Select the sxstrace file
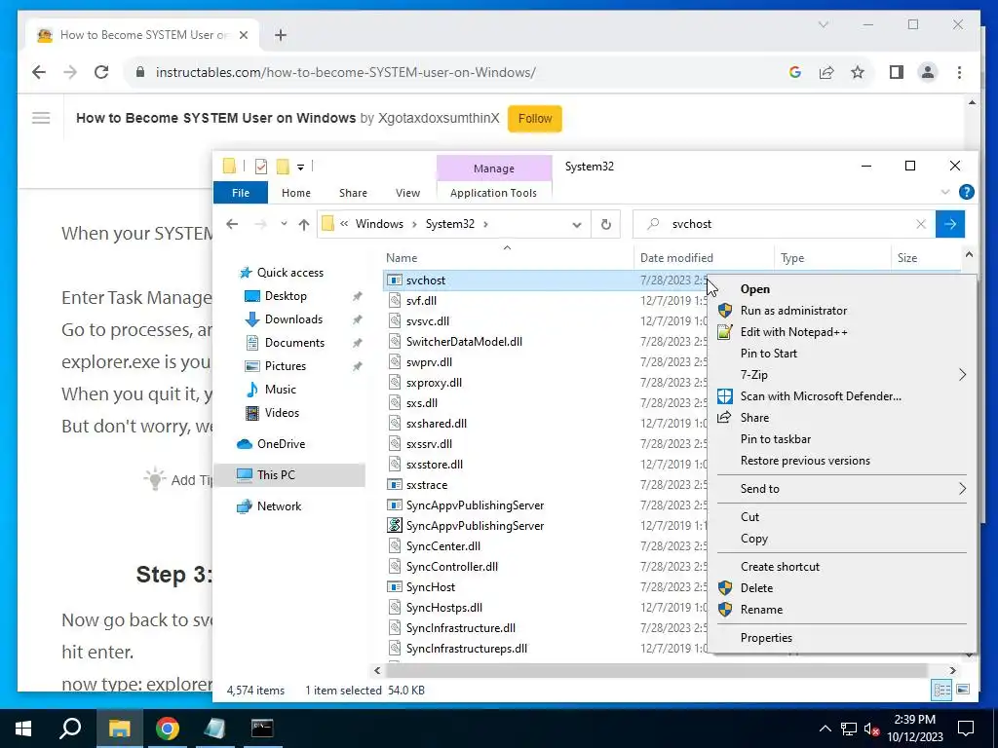 point(427,485)
